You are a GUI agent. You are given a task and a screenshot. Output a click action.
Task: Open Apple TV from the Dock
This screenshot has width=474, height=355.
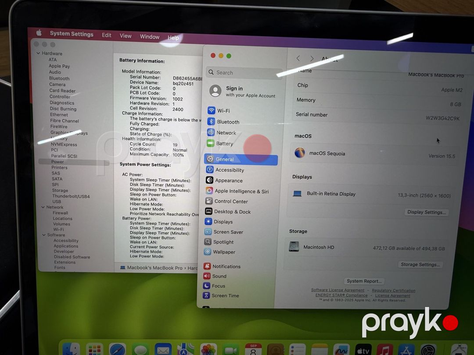[x=363, y=350]
